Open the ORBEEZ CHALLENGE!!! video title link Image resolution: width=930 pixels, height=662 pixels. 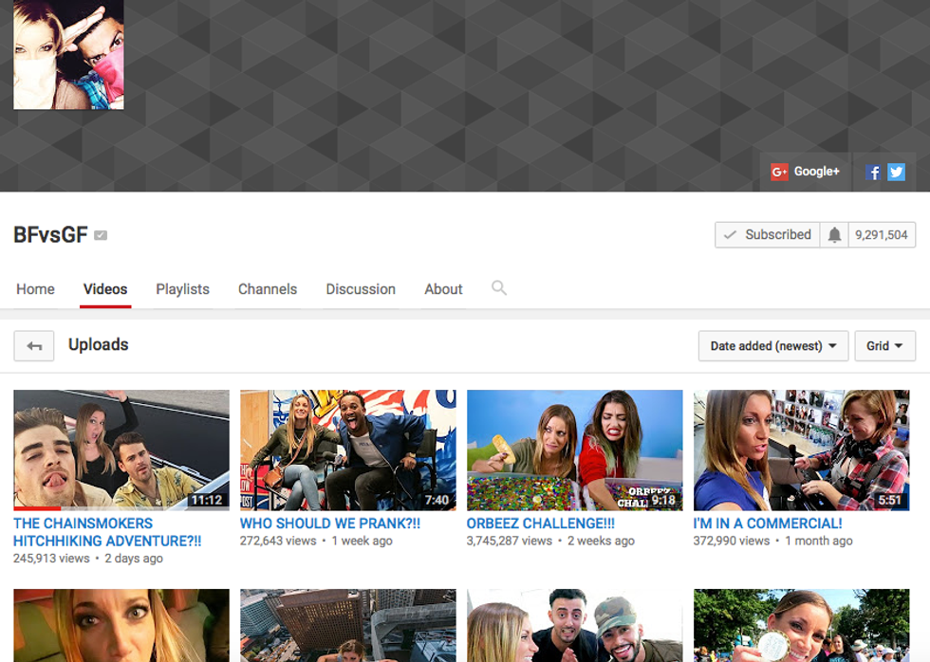(540, 524)
